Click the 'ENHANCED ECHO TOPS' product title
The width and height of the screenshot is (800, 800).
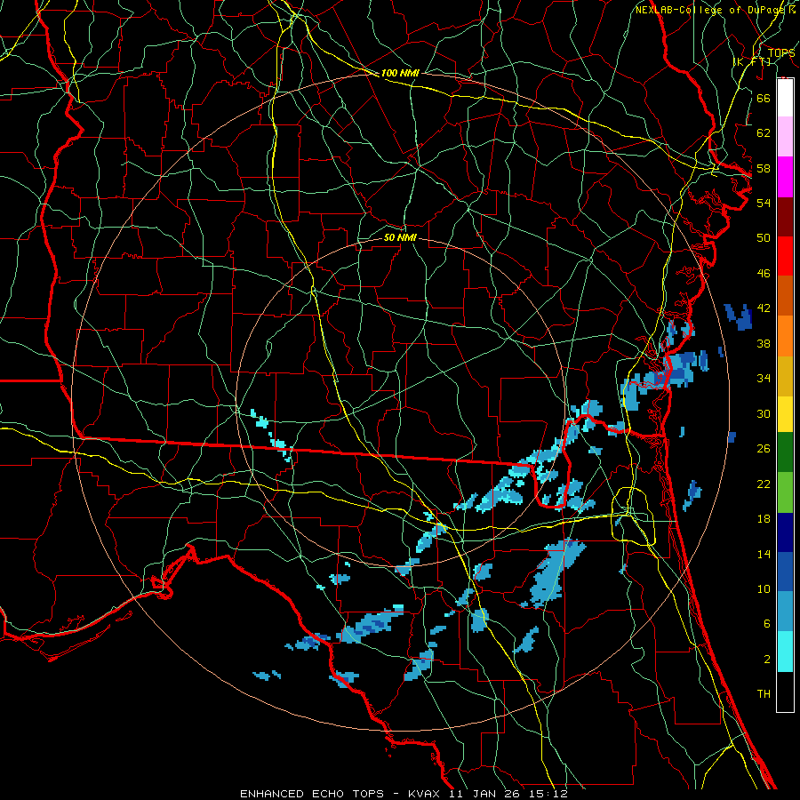pos(312,794)
